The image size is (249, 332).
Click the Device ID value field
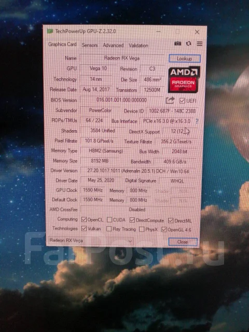click(x=172, y=111)
